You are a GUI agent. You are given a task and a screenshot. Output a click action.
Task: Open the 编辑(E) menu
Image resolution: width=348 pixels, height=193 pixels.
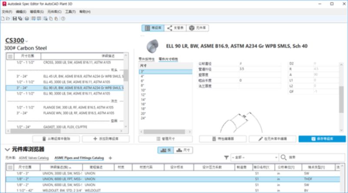click(x=21, y=12)
